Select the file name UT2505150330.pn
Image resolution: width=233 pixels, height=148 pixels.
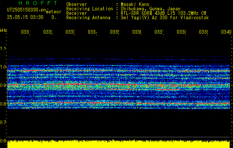click(x=26, y=10)
